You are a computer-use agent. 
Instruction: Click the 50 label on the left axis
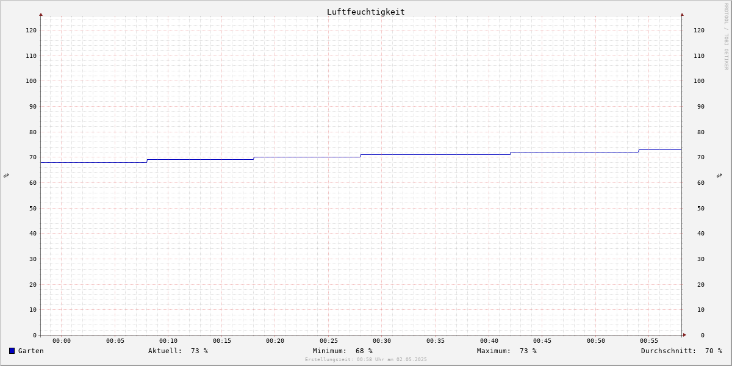[x=34, y=209]
